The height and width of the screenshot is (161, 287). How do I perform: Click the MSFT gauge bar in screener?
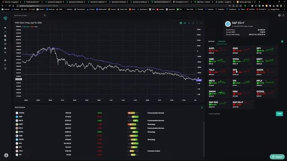(x=133, y=124)
